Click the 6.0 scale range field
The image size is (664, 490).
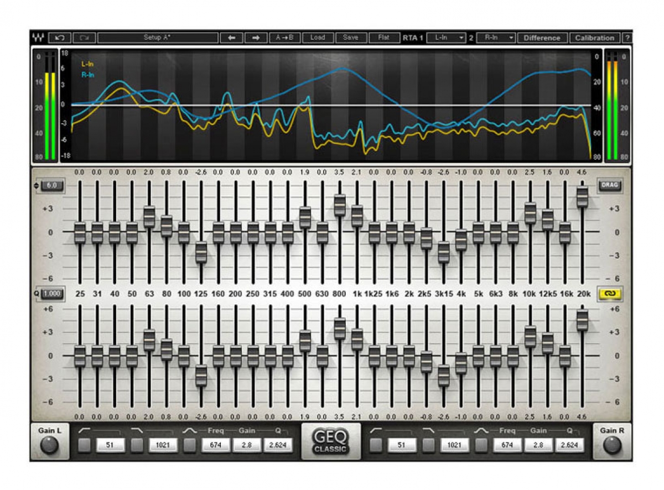coord(52,186)
